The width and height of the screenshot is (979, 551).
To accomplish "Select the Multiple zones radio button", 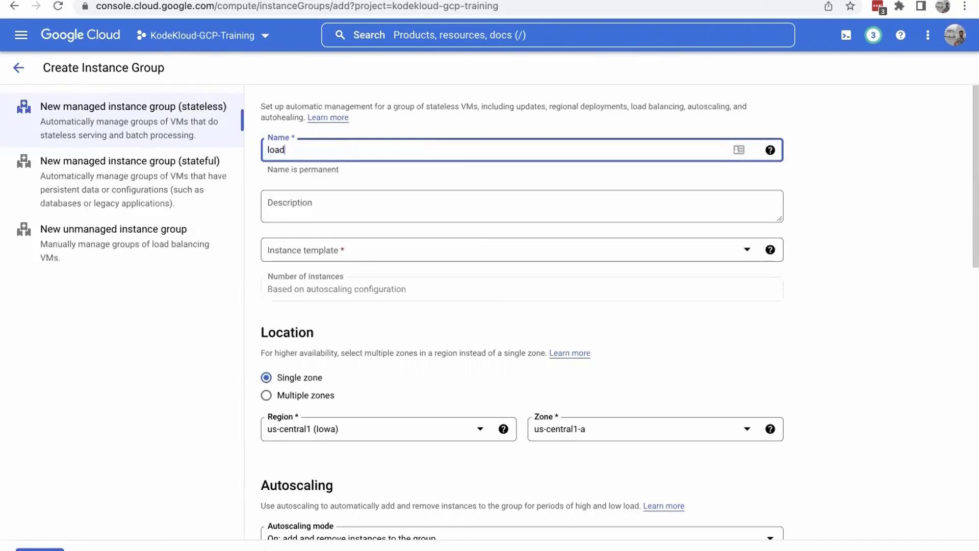I will (266, 395).
